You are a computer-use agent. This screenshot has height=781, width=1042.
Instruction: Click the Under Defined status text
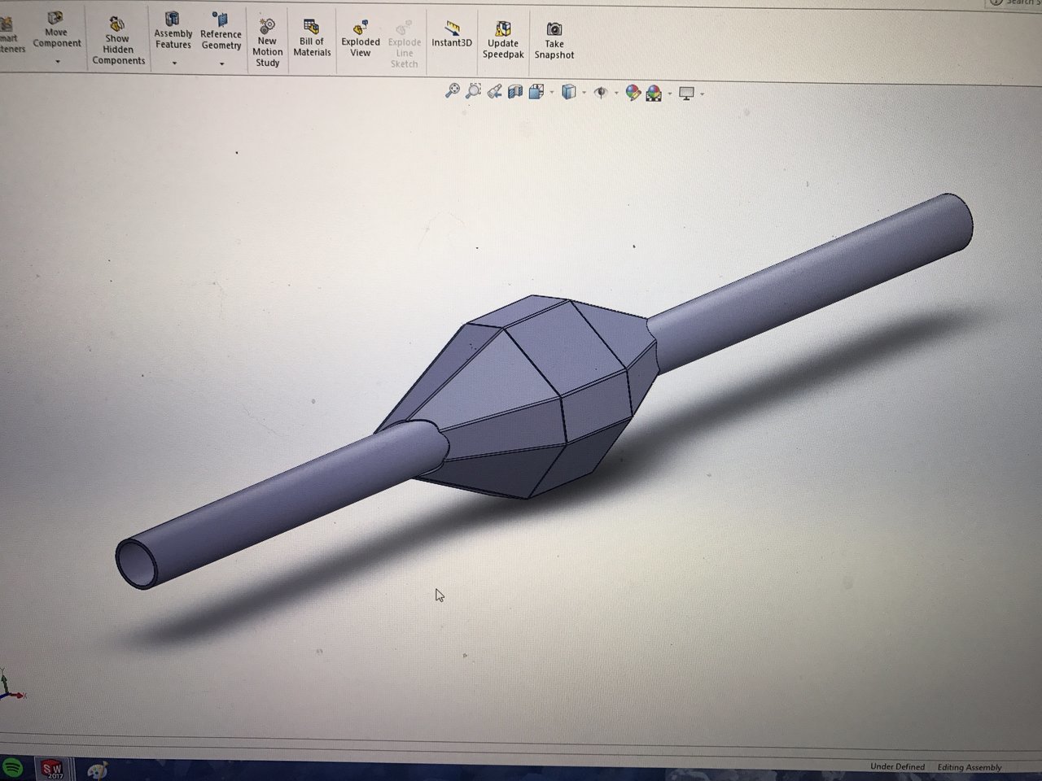point(897,766)
